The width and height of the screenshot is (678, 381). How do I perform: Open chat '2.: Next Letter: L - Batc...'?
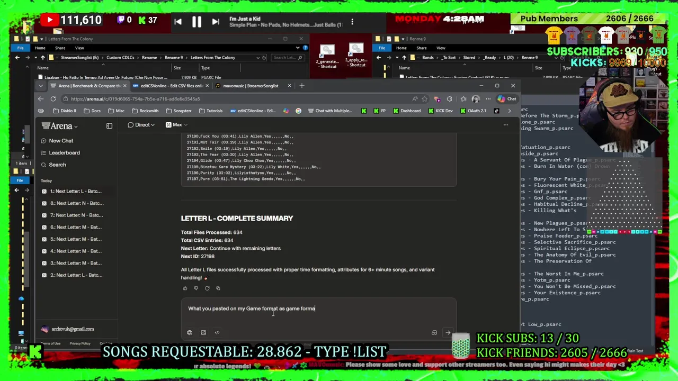[x=76, y=275]
